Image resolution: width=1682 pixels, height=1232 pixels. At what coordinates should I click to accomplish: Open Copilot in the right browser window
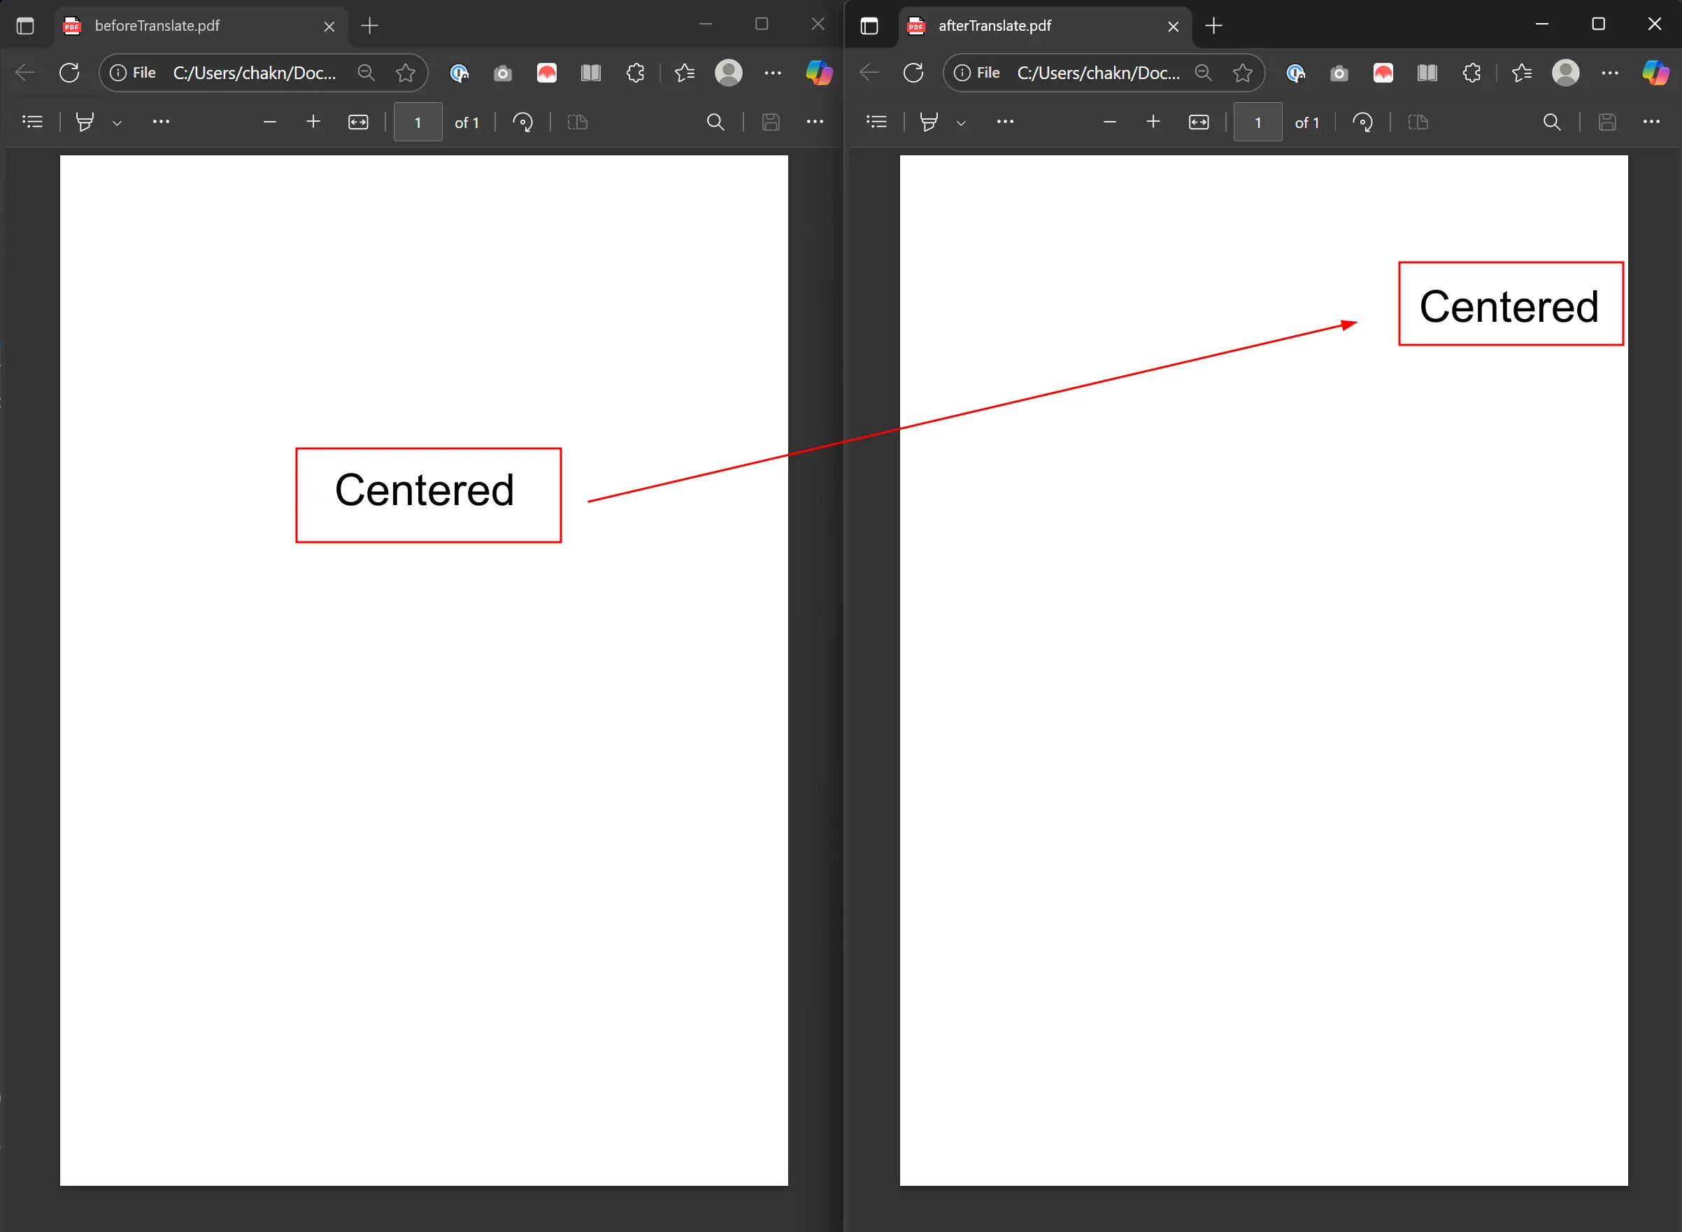(x=1655, y=72)
